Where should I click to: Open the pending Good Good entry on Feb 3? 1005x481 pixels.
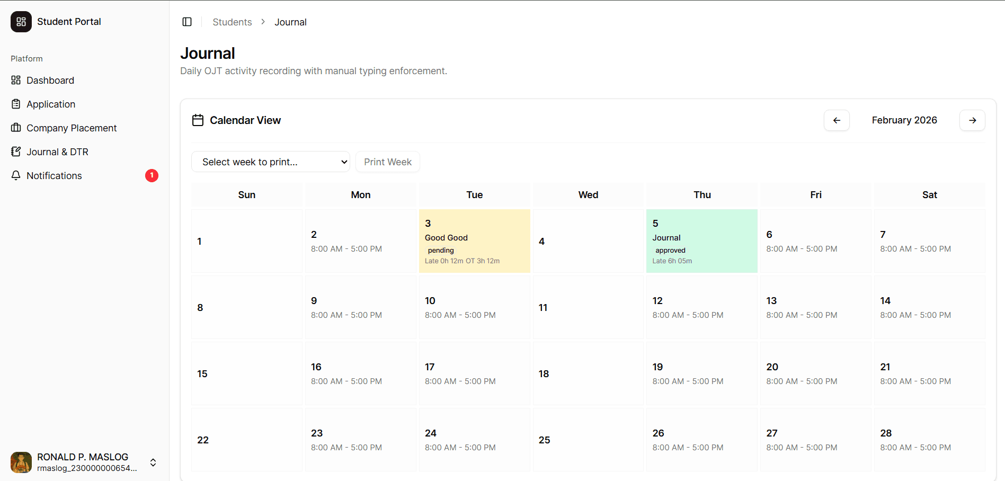click(475, 241)
